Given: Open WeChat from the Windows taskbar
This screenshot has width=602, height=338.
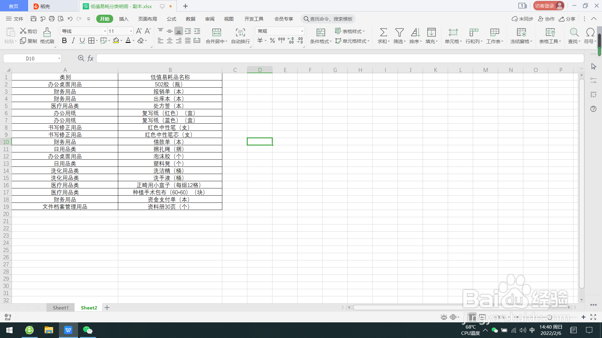Looking at the screenshot, I should tap(88, 330).
